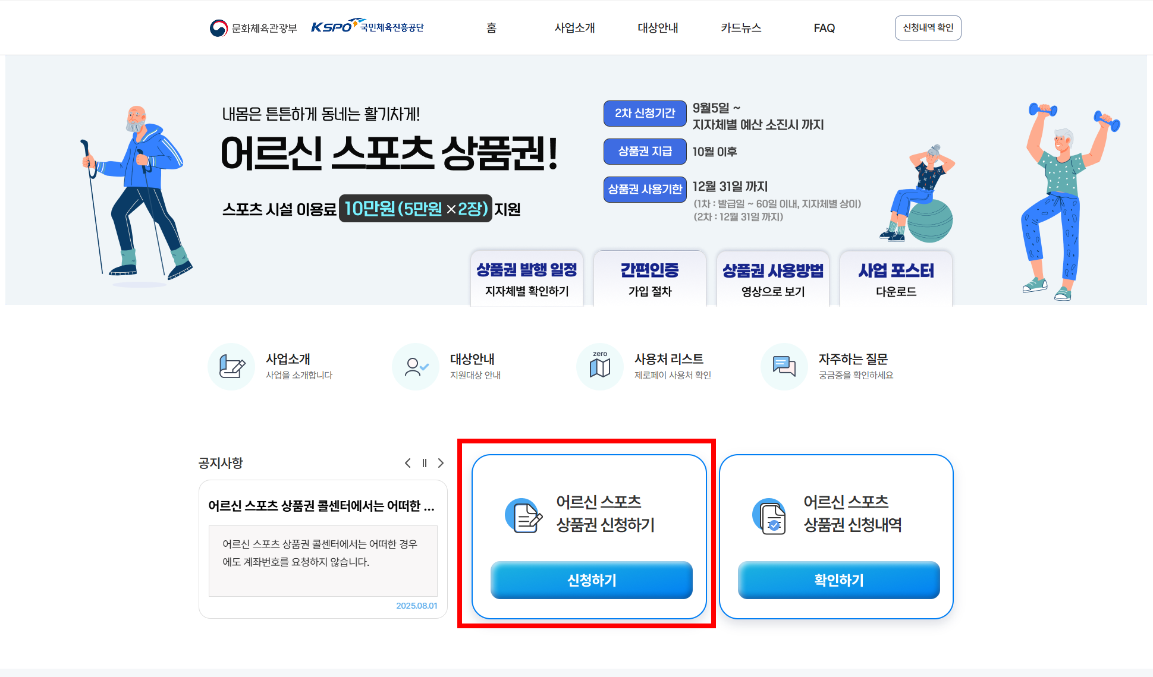Click the 문화체육관광부 ministry logo
1153x677 pixels.
click(255, 26)
